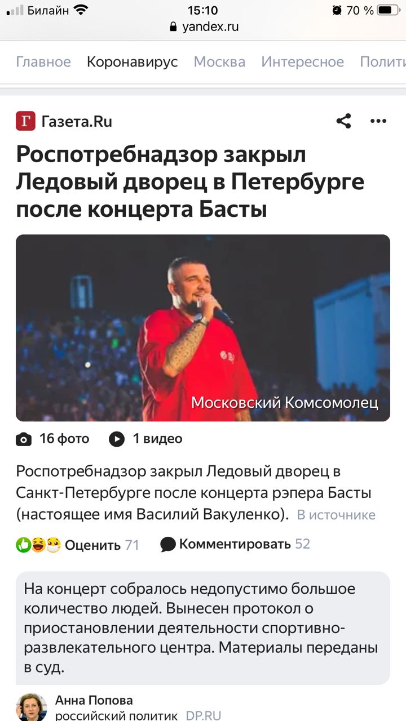Tap Комментировать to add a comment

pyautogui.click(x=235, y=544)
